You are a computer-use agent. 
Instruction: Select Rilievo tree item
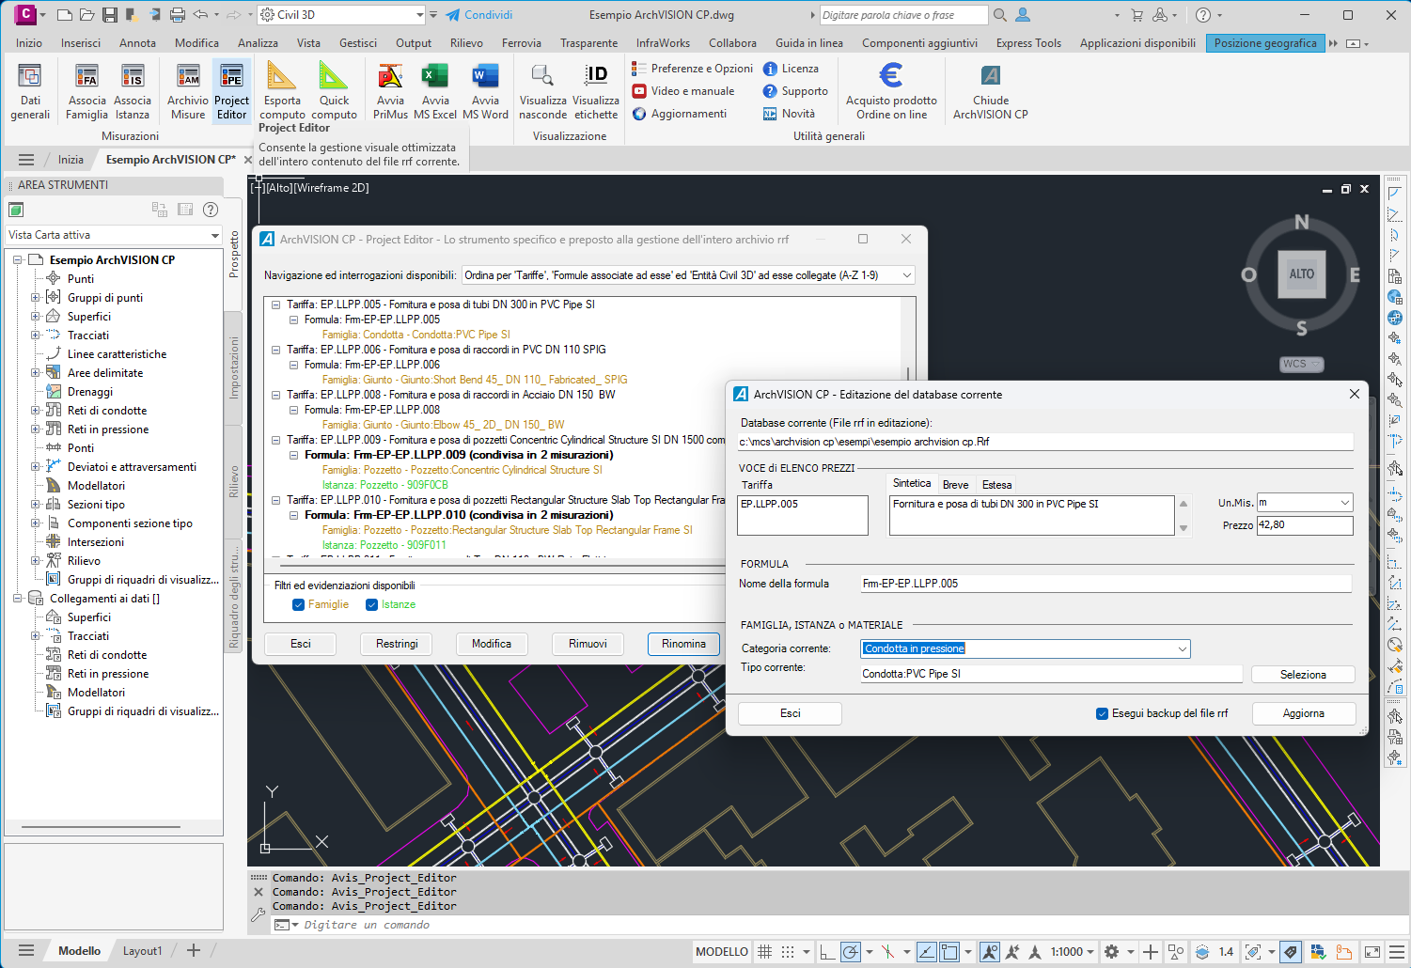pyautogui.click(x=84, y=561)
